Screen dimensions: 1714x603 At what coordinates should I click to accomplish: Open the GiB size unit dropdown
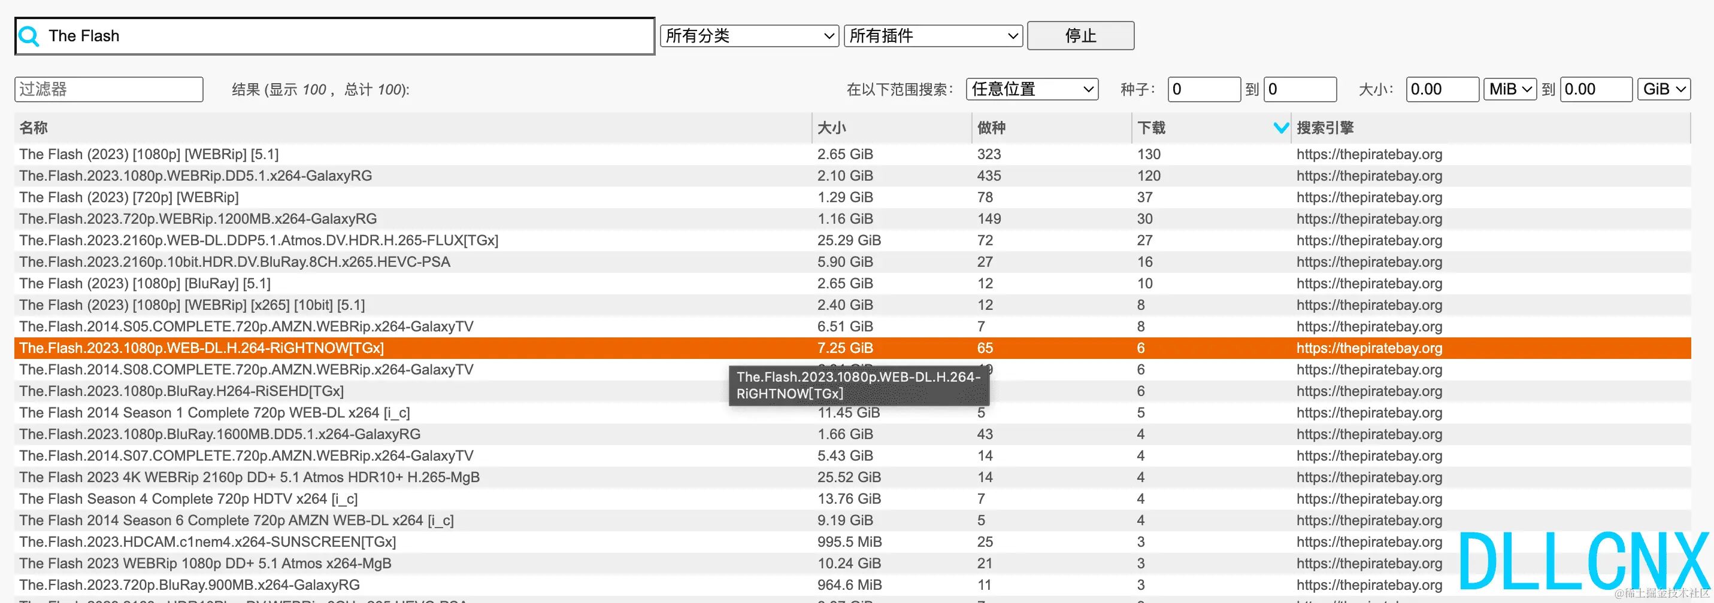pyautogui.click(x=1664, y=89)
